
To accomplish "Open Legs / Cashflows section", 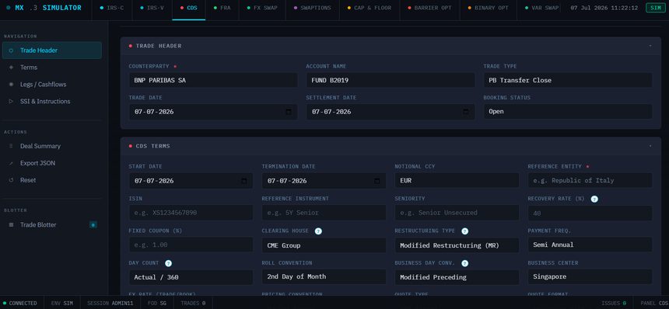I will pyautogui.click(x=51, y=85).
